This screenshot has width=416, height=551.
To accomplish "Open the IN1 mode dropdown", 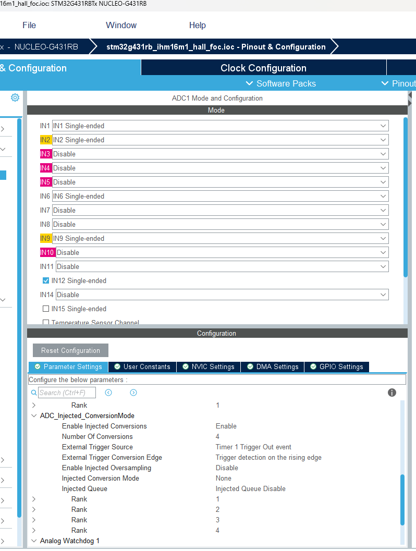I will (220, 126).
